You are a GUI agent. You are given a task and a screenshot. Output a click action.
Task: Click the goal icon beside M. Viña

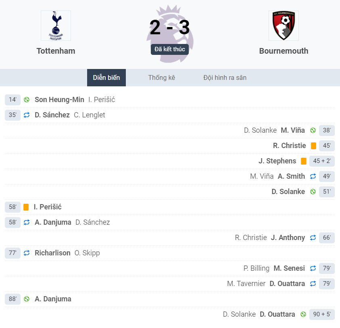coord(313,130)
